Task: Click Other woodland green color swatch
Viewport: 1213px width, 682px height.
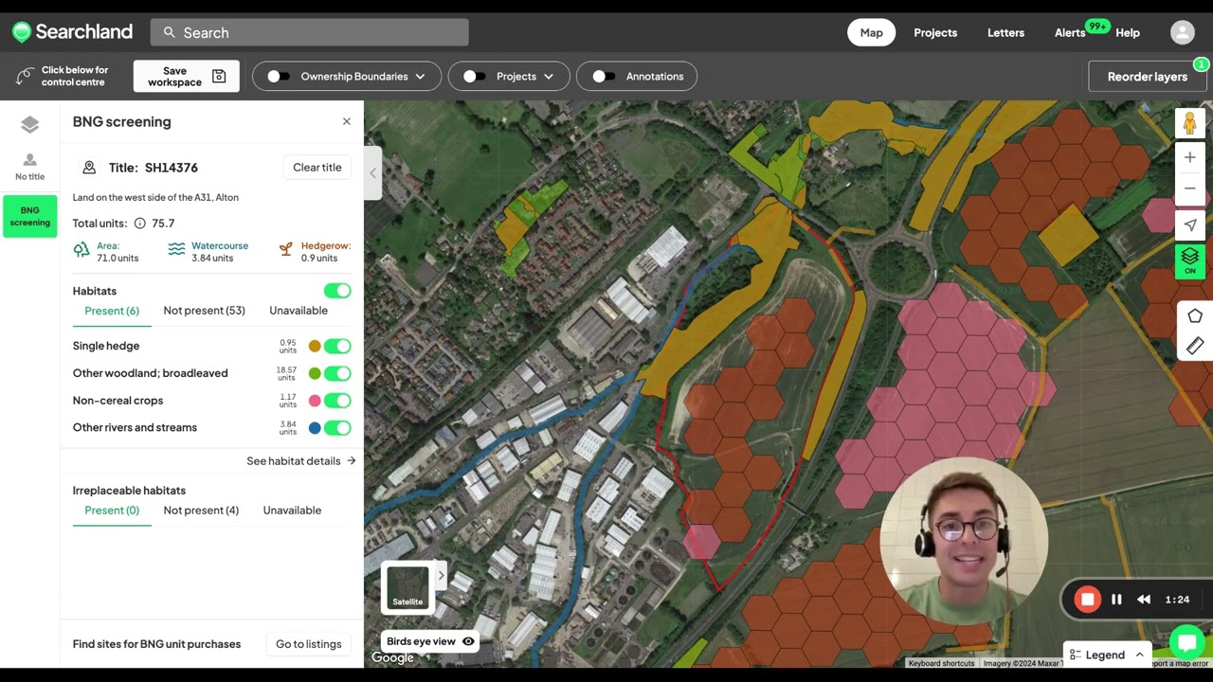Action: (315, 374)
